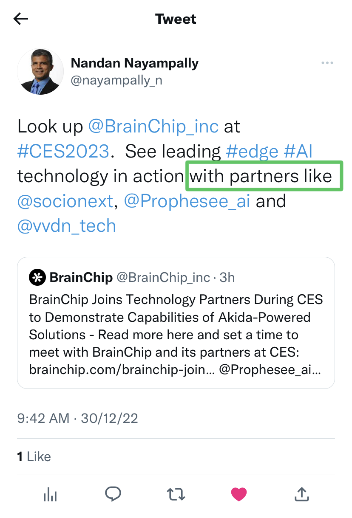Tap the share upload icon

301,494
